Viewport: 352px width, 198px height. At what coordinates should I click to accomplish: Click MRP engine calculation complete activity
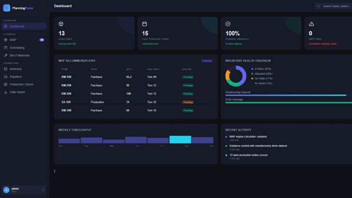click(x=248, y=136)
